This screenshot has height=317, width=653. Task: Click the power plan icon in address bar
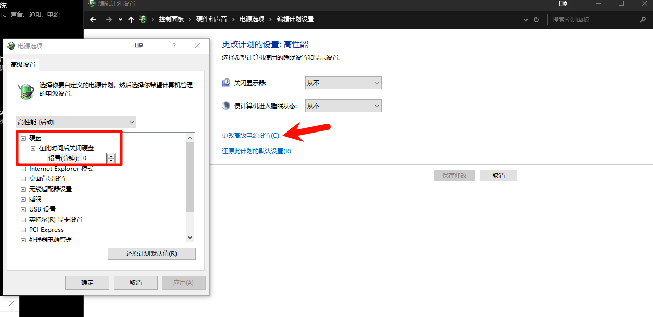click(144, 19)
